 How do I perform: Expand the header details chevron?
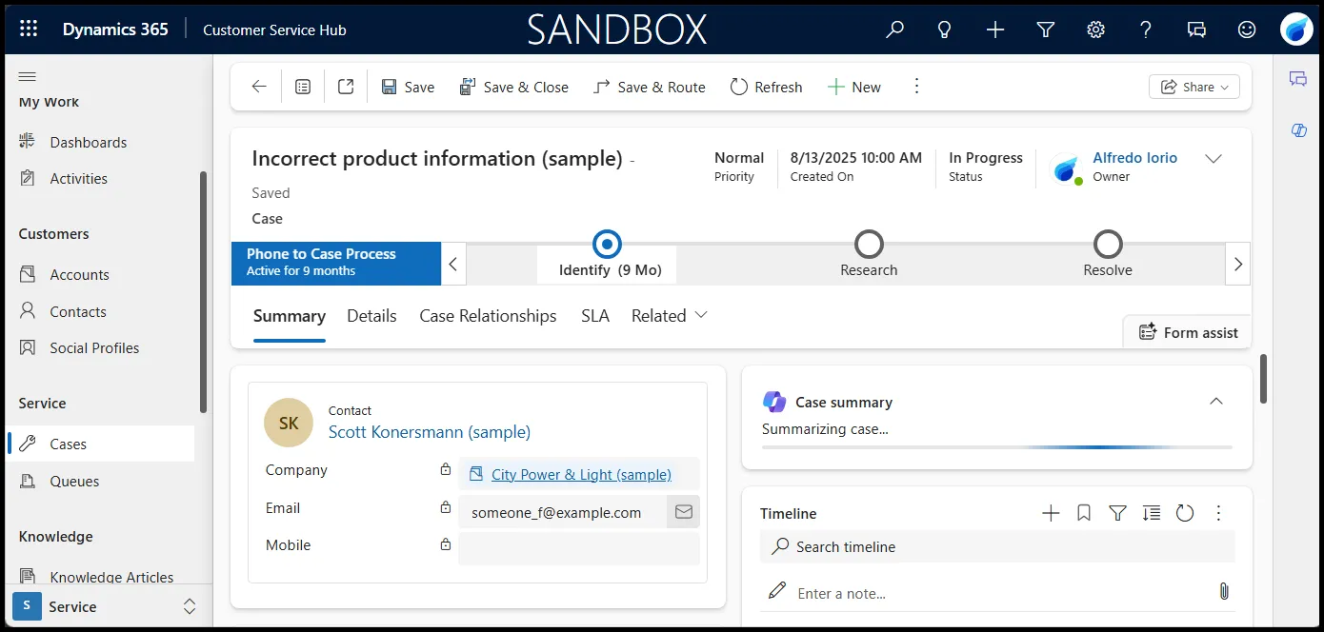(x=1214, y=159)
